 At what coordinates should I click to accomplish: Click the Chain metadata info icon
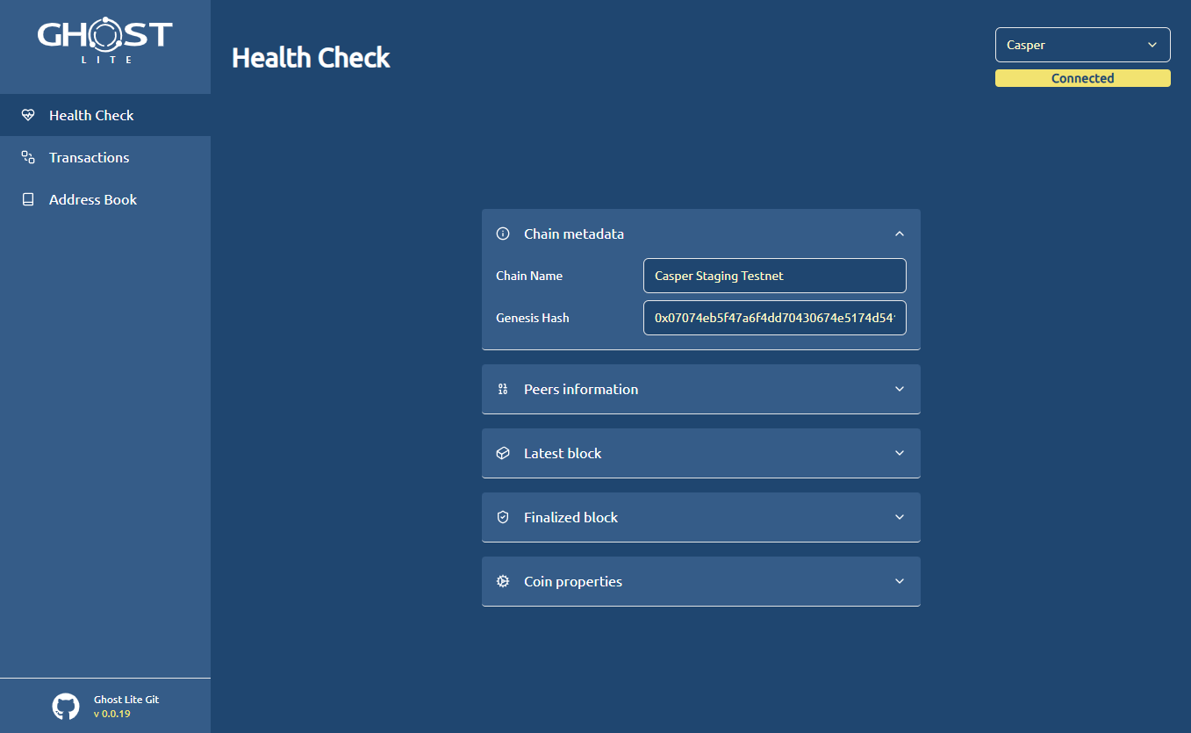pyautogui.click(x=503, y=234)
